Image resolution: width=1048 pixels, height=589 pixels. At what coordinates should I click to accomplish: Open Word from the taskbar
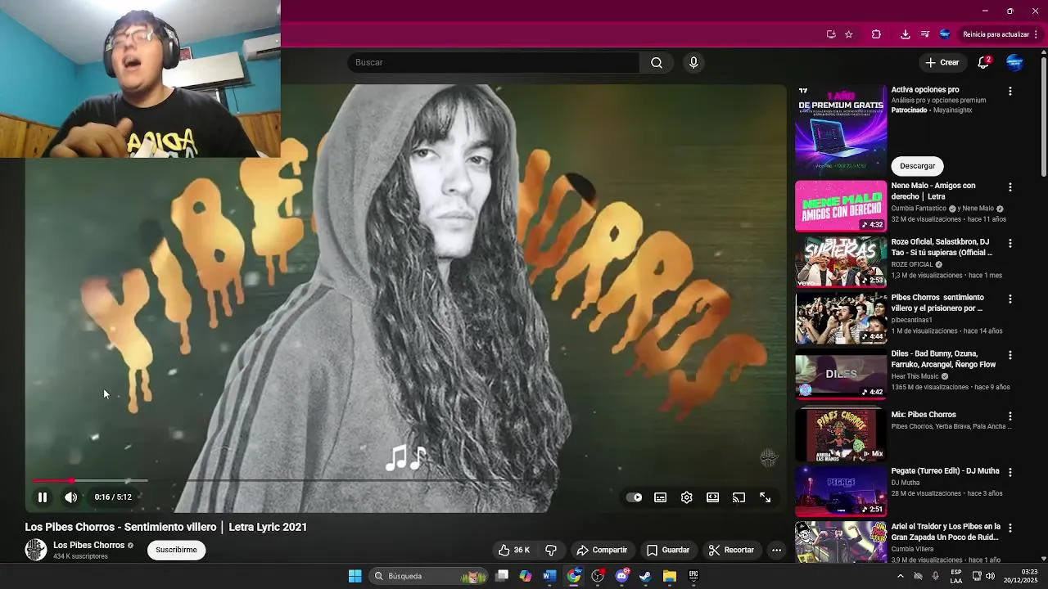(x=549, y=576)
